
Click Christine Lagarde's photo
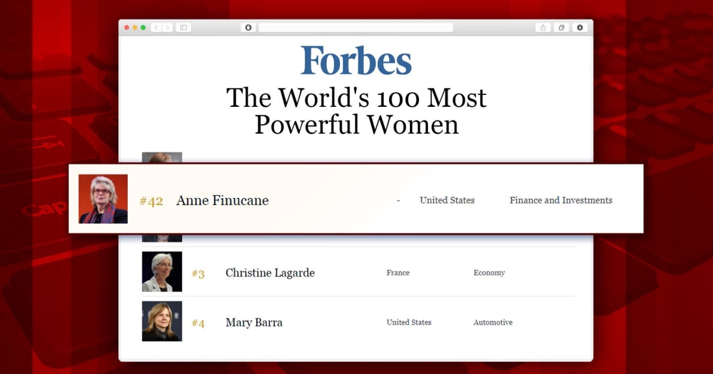tap(162, 271)
